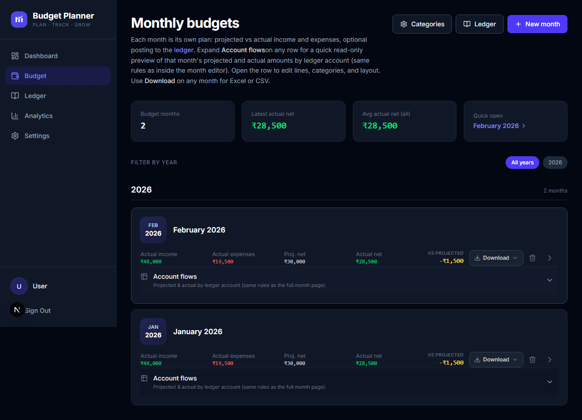The image size is (582, 420).
Task: Click the Dashboard grid icon
Action: coord(15,56)
